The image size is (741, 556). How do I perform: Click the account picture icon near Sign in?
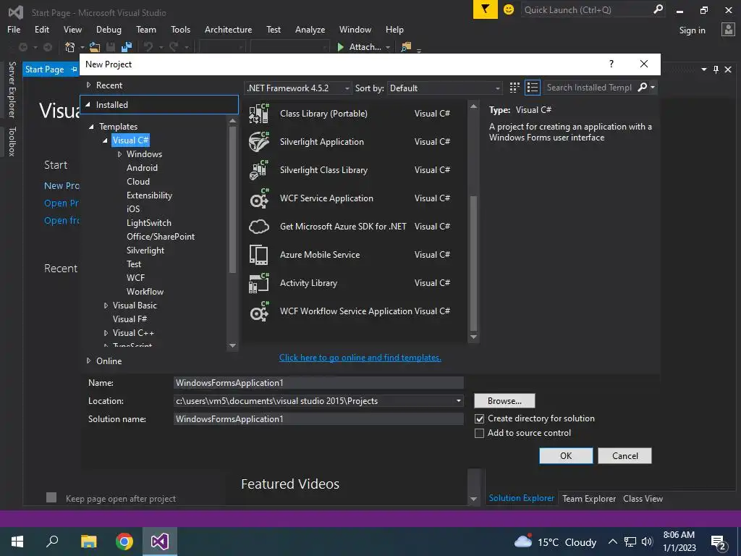point(728,30)
